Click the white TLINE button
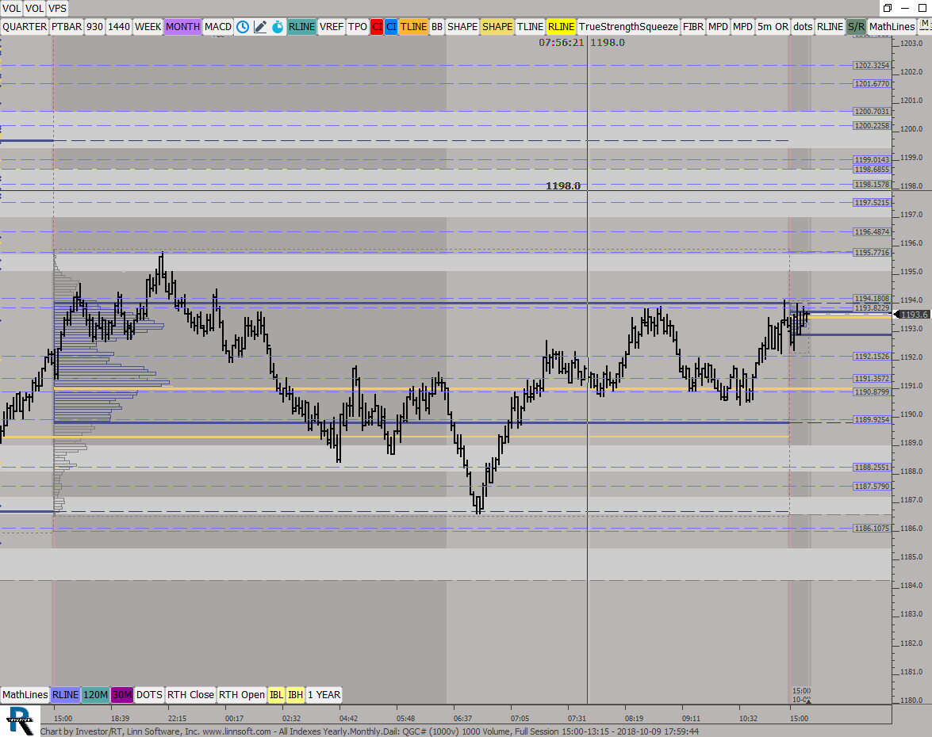The image size is (932, 737). [x=530, y=27]
